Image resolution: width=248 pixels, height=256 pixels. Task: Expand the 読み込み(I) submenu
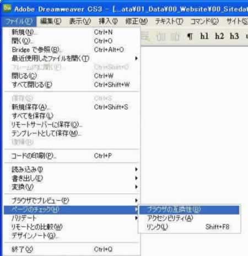[72, 169]
